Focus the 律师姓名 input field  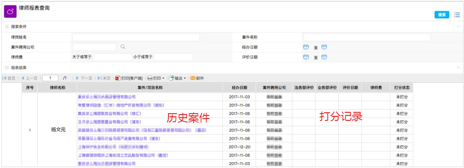click(136, 37)
